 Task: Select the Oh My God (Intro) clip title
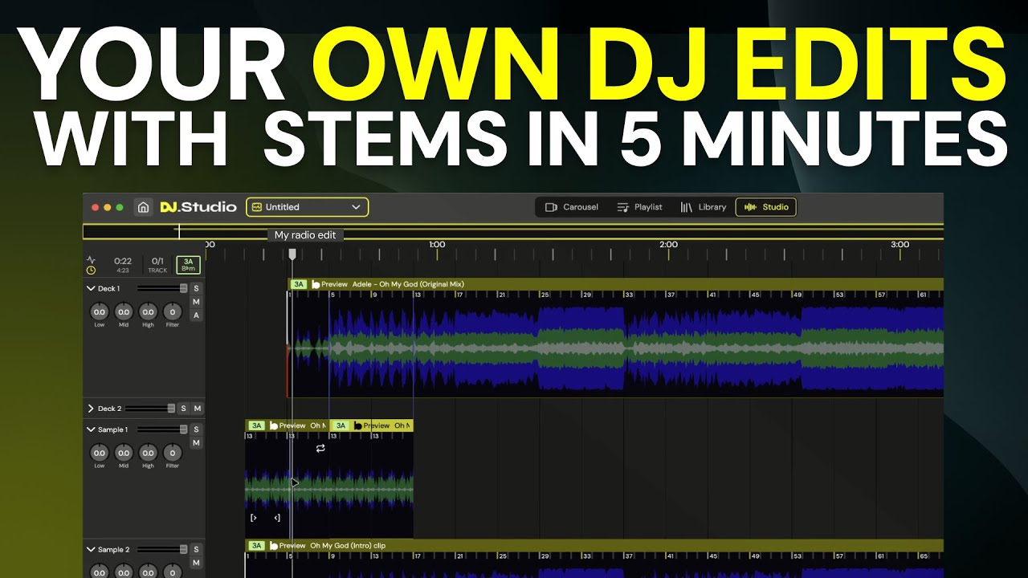[348, 545]
